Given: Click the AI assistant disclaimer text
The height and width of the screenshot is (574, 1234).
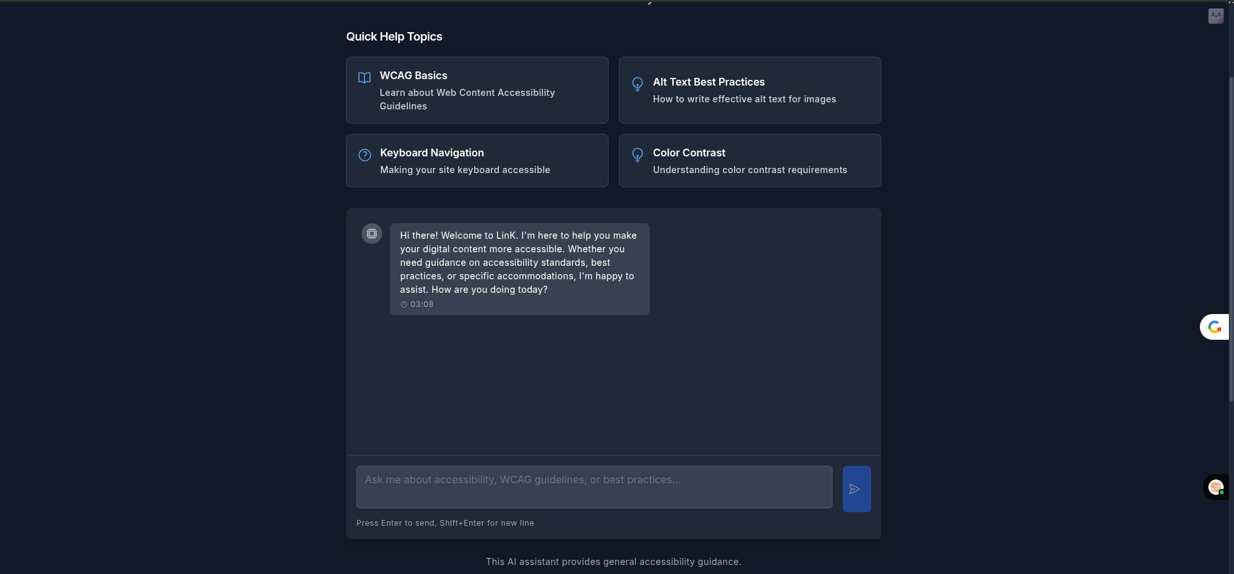Looking at the screenshot, I should 614,562.
